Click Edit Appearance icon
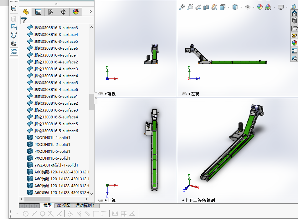298x219 pixels. tap(260, 7)
